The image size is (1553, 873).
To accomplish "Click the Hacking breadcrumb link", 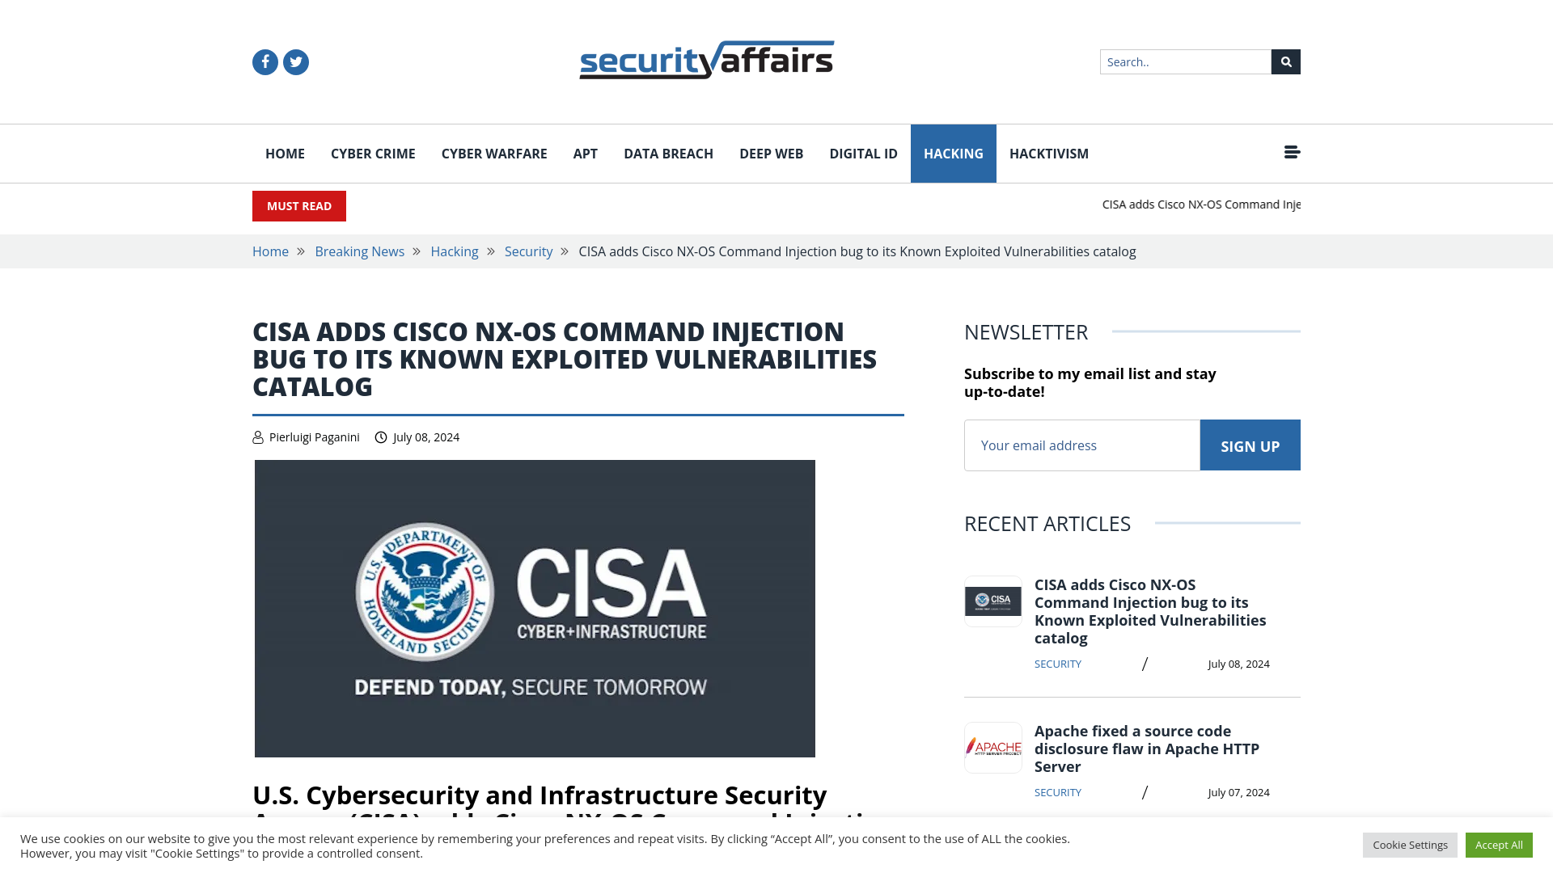I will pyautogui.click(x=455, y=251).
